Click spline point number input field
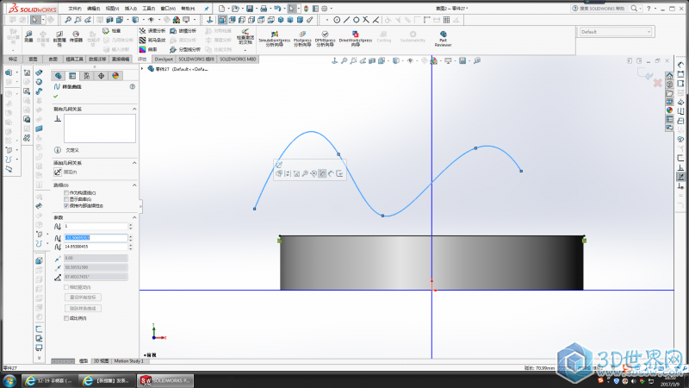The image size is (689, 388). 96,226
